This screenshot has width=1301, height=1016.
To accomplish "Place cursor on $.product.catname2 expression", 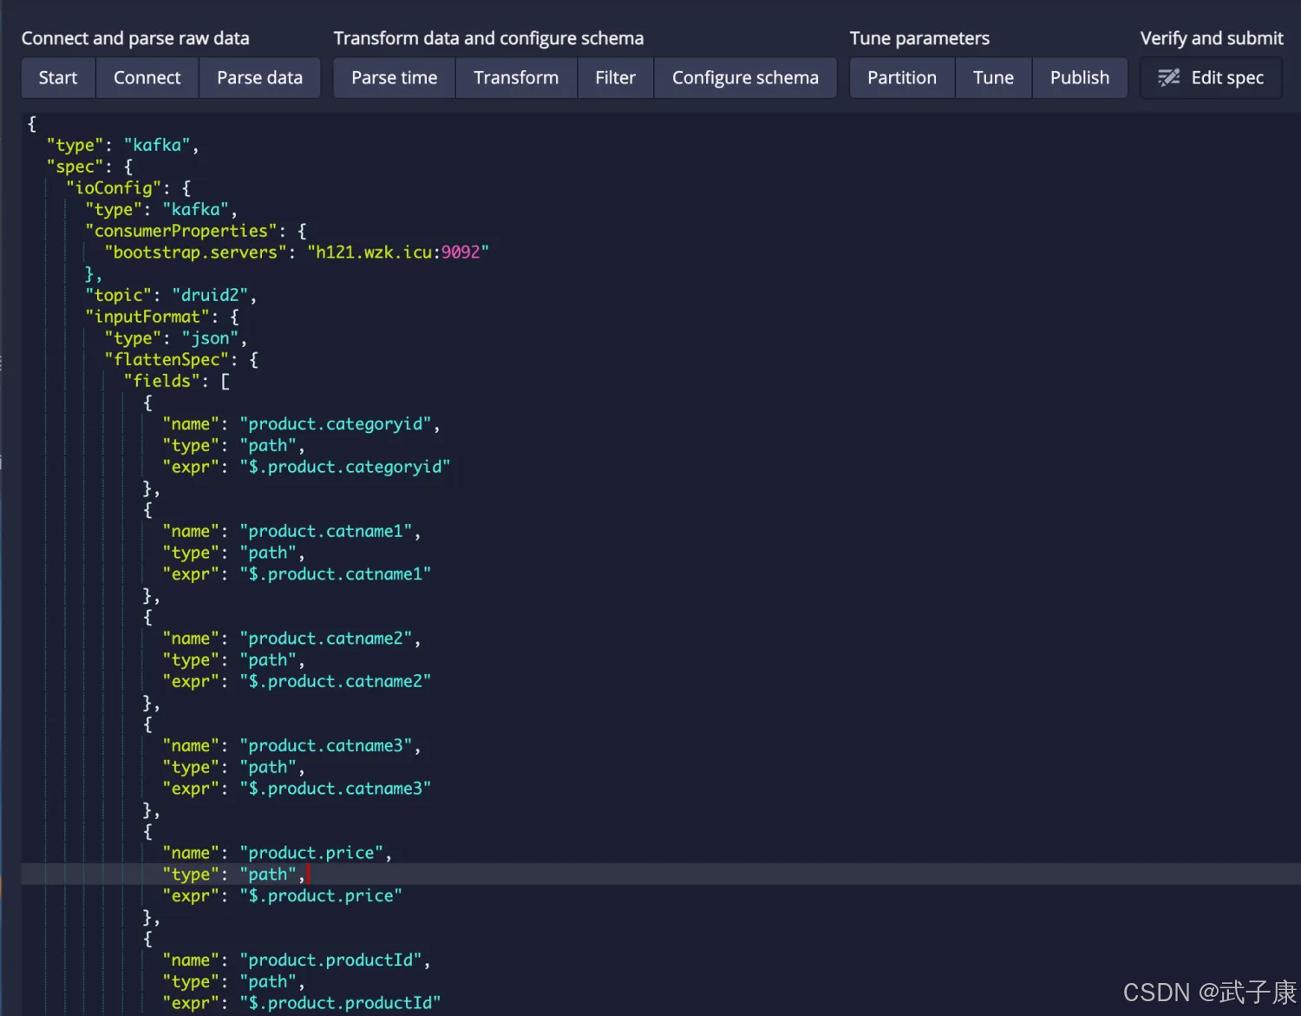I will pyautogui.click(x=336, y=682).
